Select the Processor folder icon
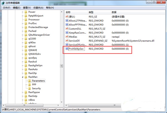 coord(26,19)
